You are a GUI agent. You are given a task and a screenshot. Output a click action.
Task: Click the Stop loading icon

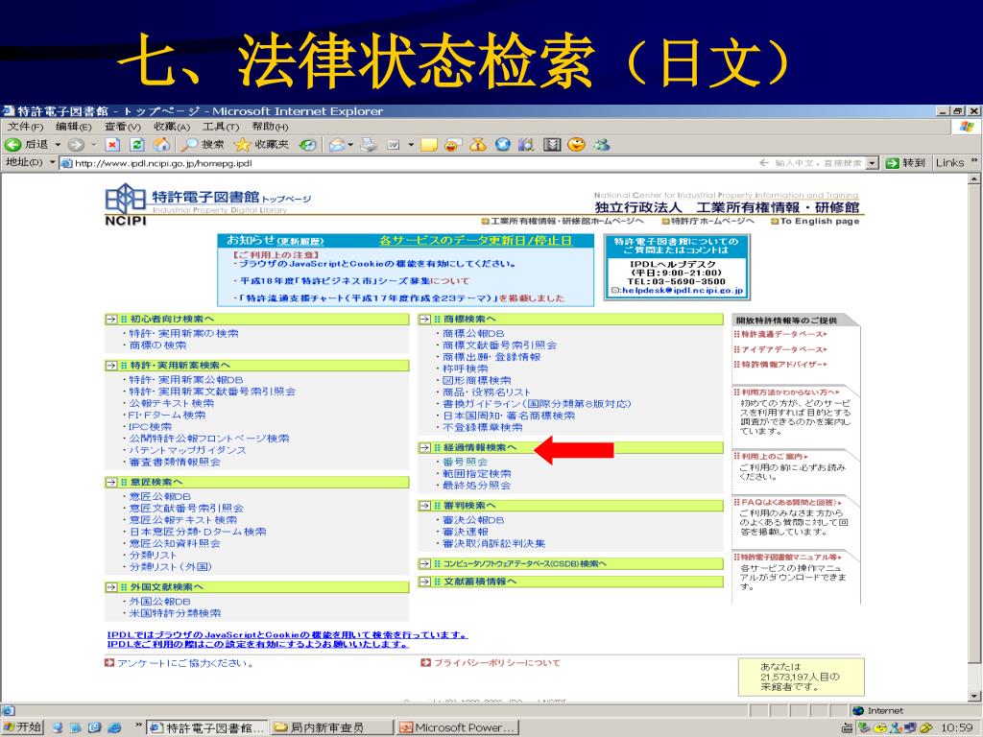click(111, 145)
